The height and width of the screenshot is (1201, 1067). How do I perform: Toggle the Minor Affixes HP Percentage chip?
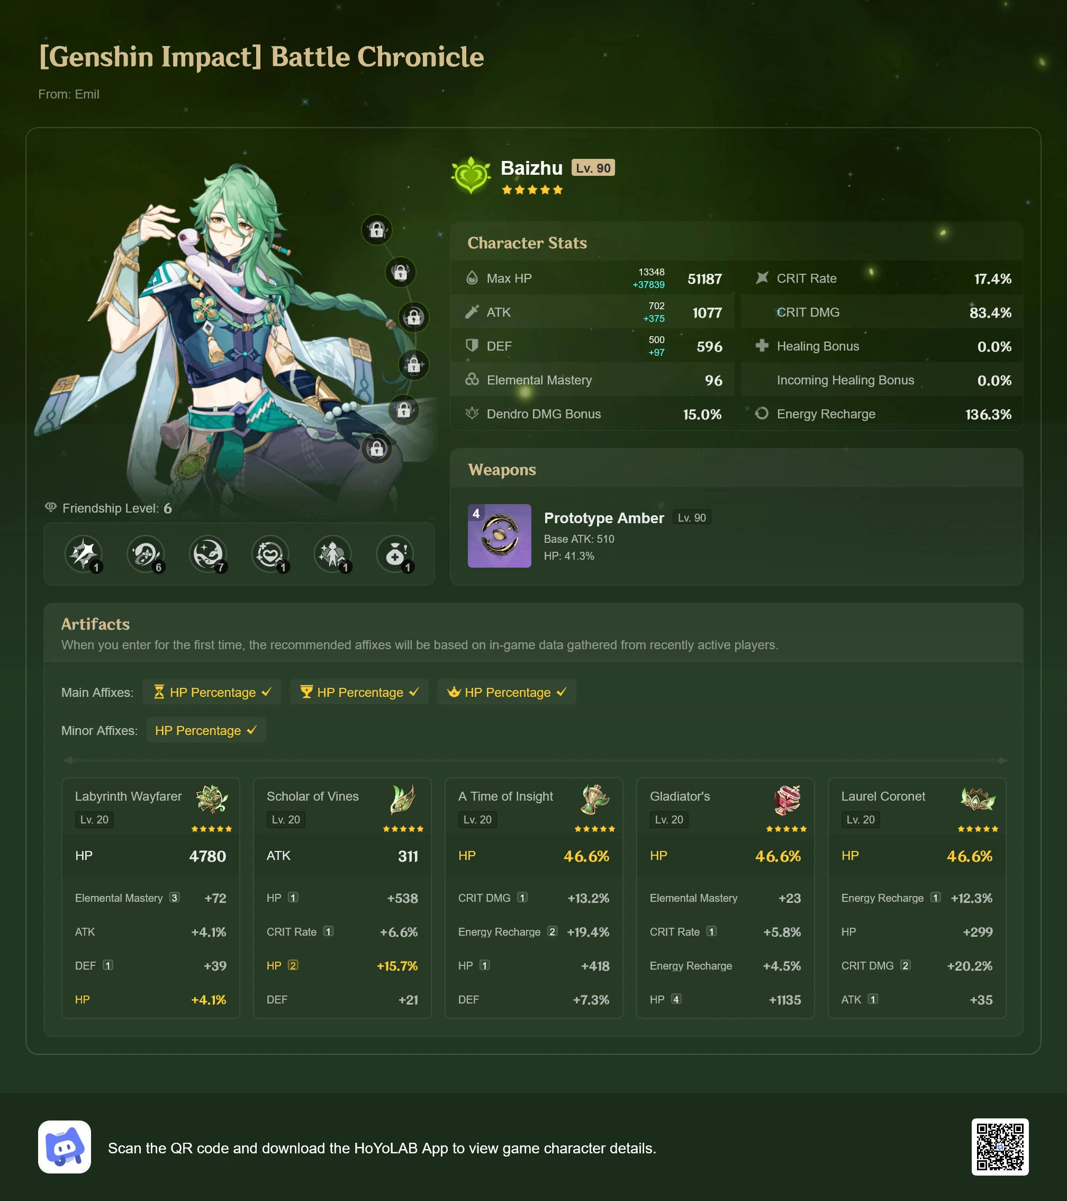(x=206, y=730)
